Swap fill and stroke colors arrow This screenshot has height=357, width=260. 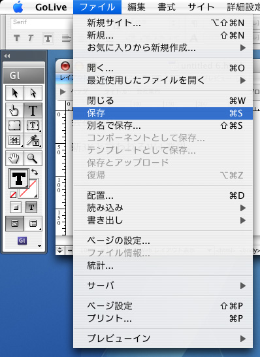tap(35, 172)
